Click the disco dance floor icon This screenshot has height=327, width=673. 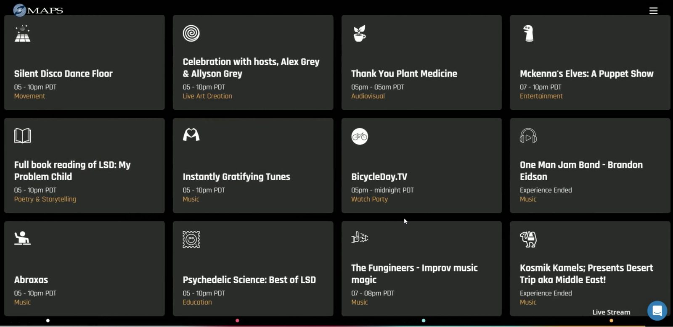23,34
